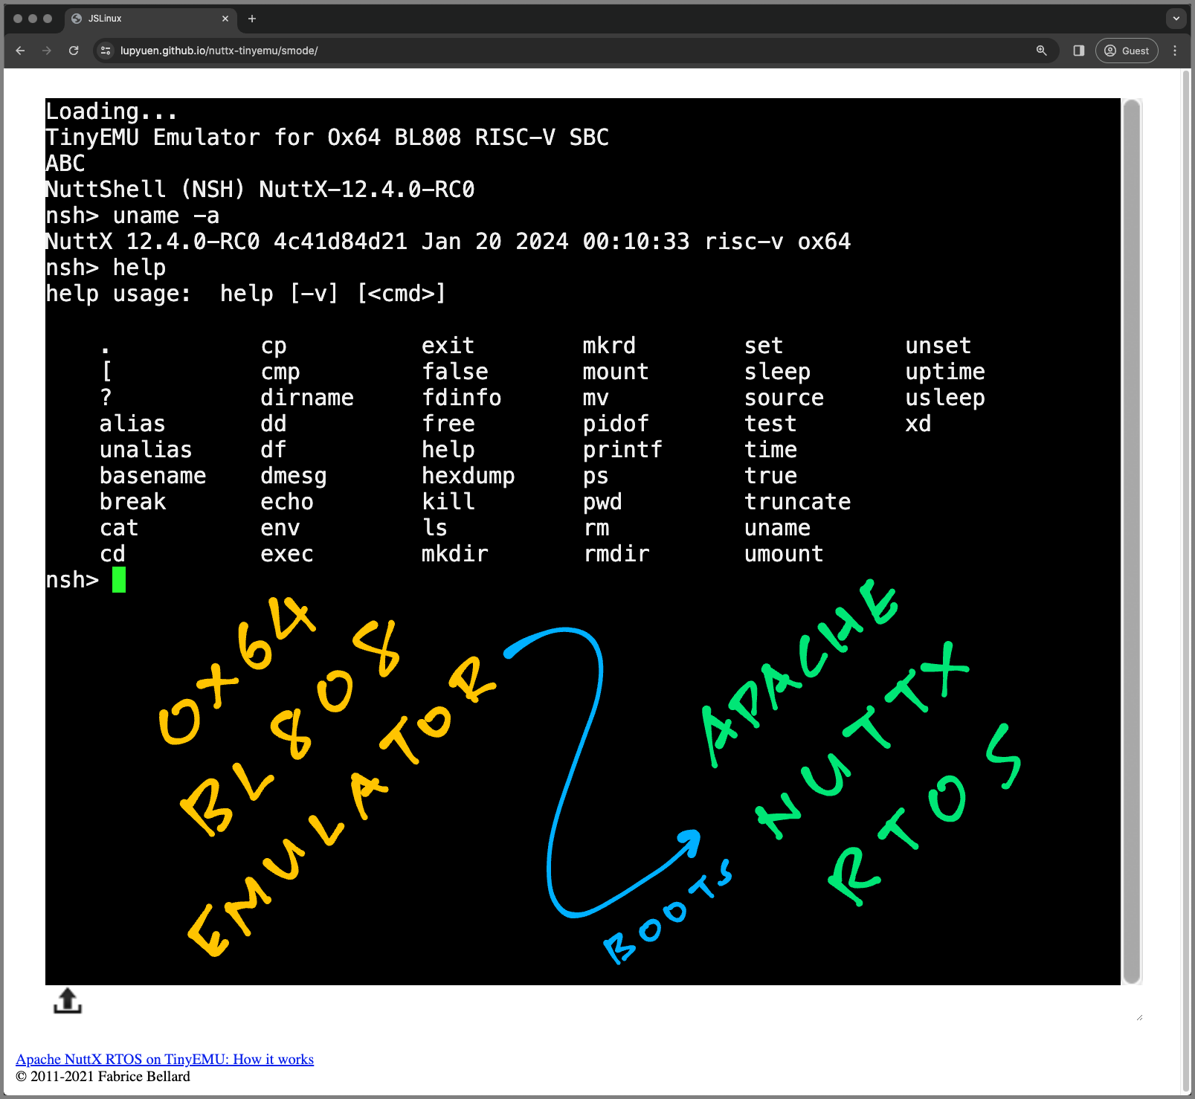1195x1099 pixels.
Task: Click the zoom magnifier icon in address bar
Action: pyautogui.click(x=1041, y=51)
